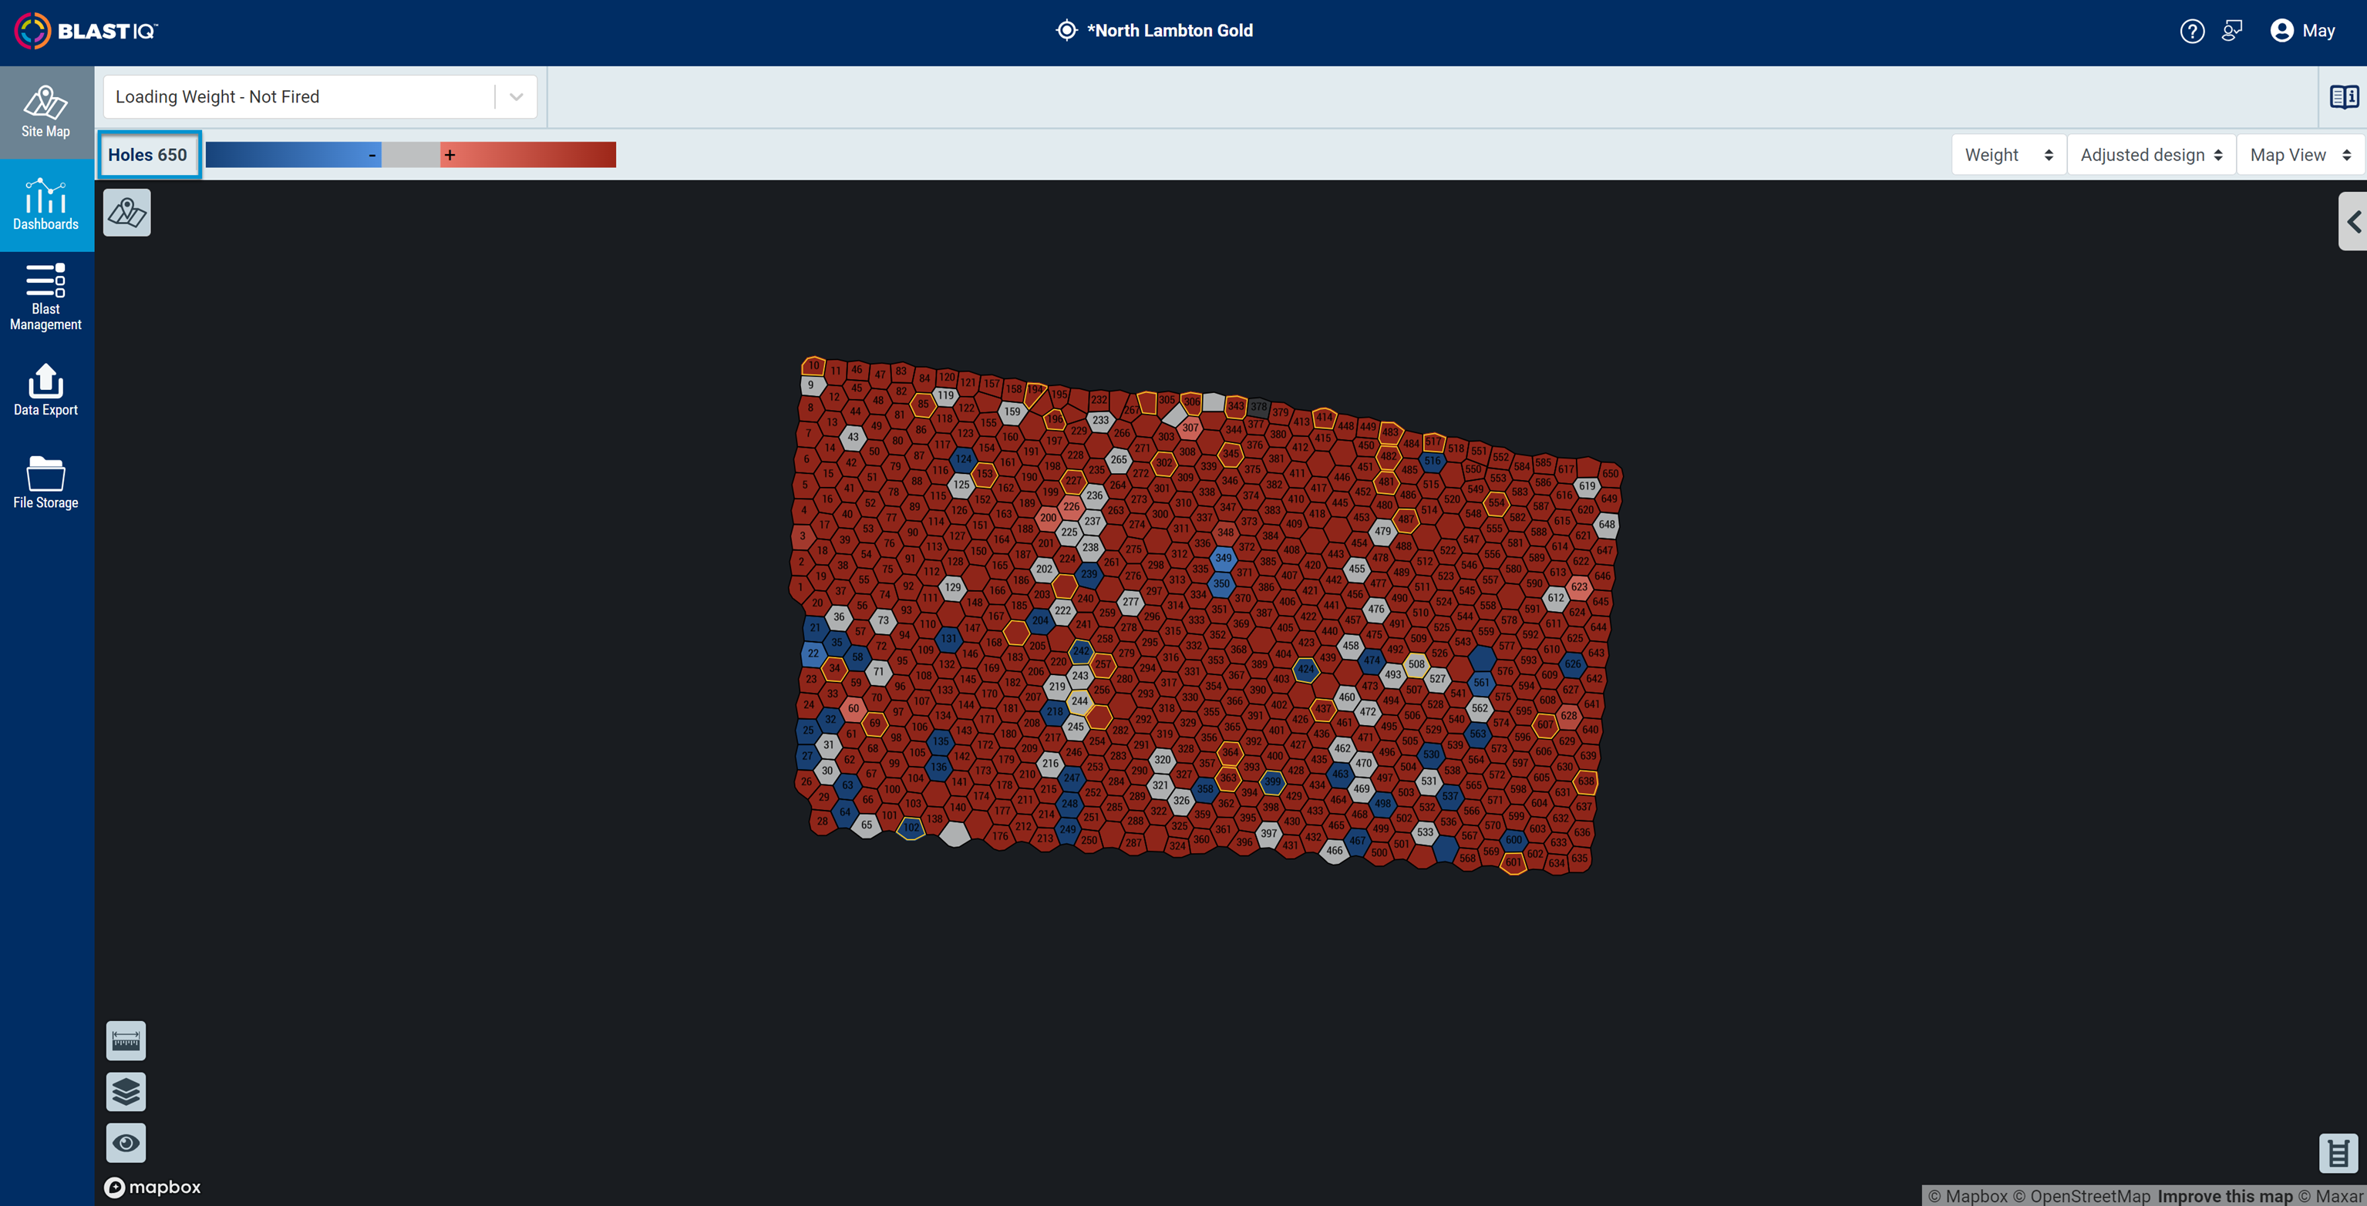Select grey hole 397 on the map
The width and height of the screenshot is (2367, 1206).
coord(1269,834)
